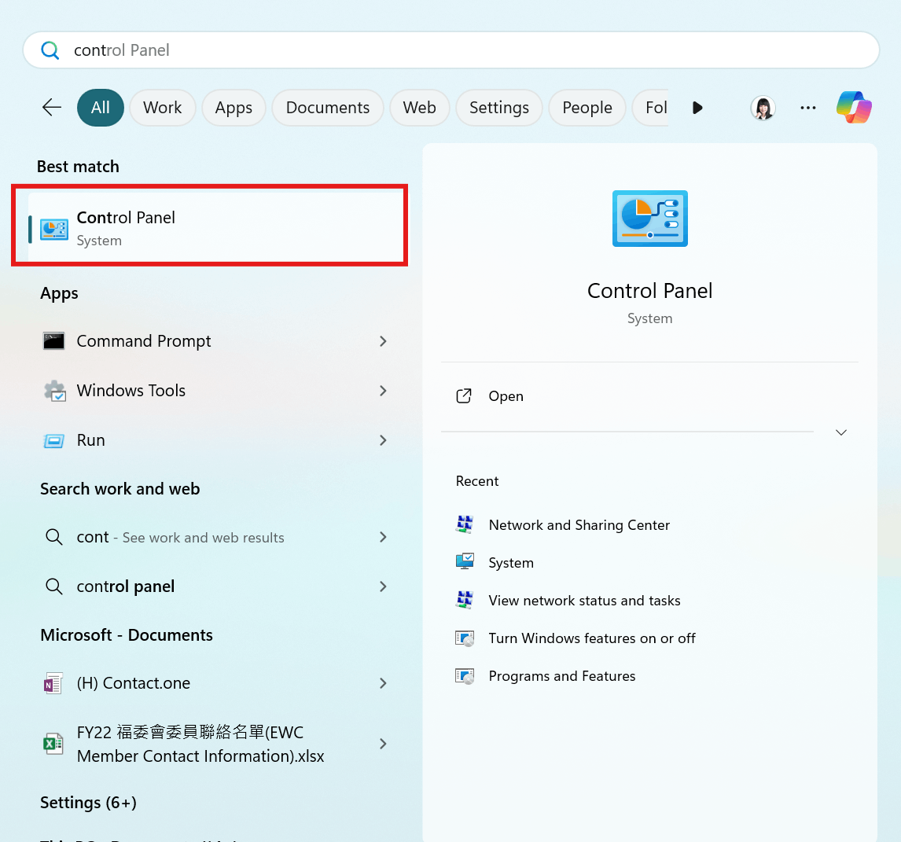The image size is (901, 842).
Task: Open Turn Windows features on or off
Action: (x=592, y=638)
